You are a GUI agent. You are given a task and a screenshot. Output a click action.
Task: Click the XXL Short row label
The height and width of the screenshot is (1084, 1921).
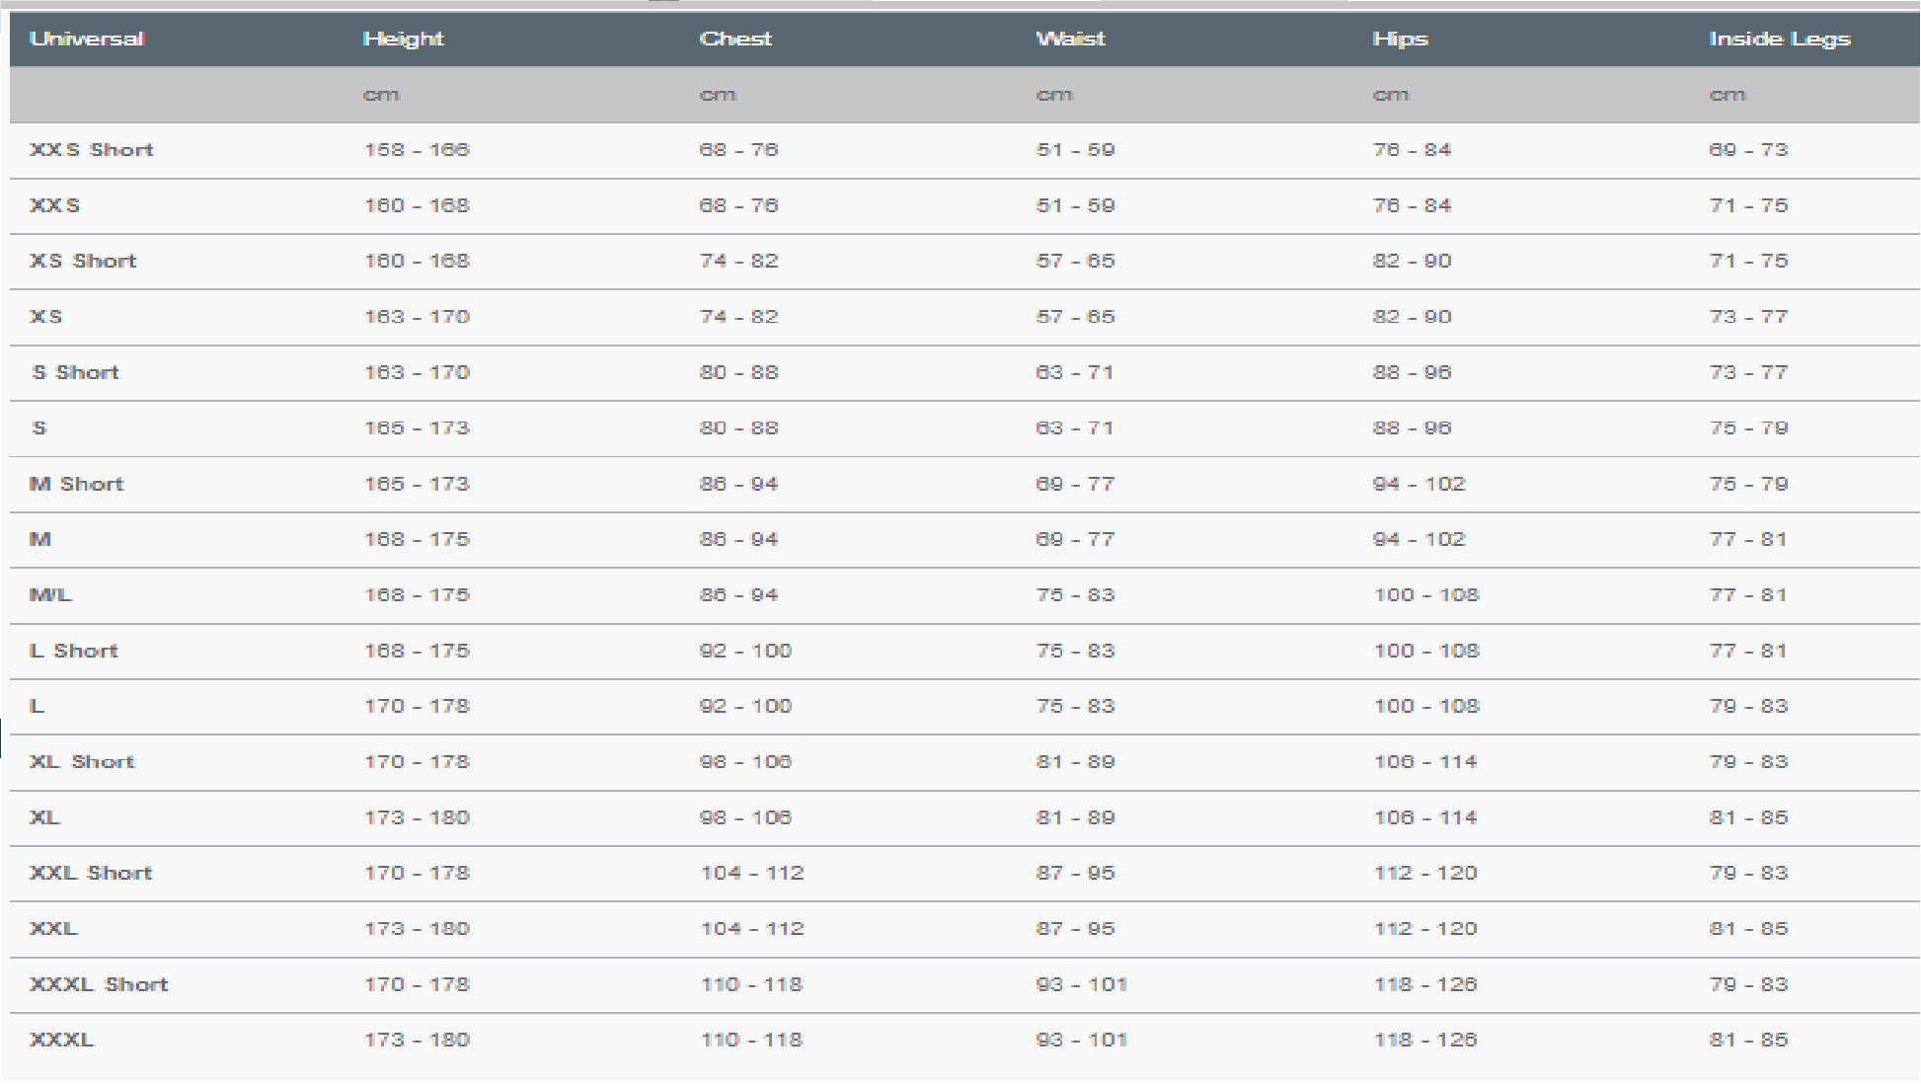[91, 874]
